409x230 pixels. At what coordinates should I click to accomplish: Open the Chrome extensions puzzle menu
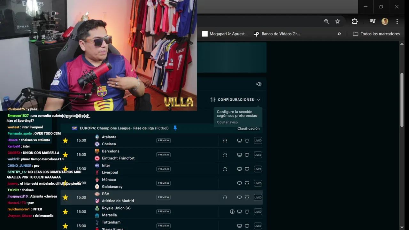(x=355, y=21)
